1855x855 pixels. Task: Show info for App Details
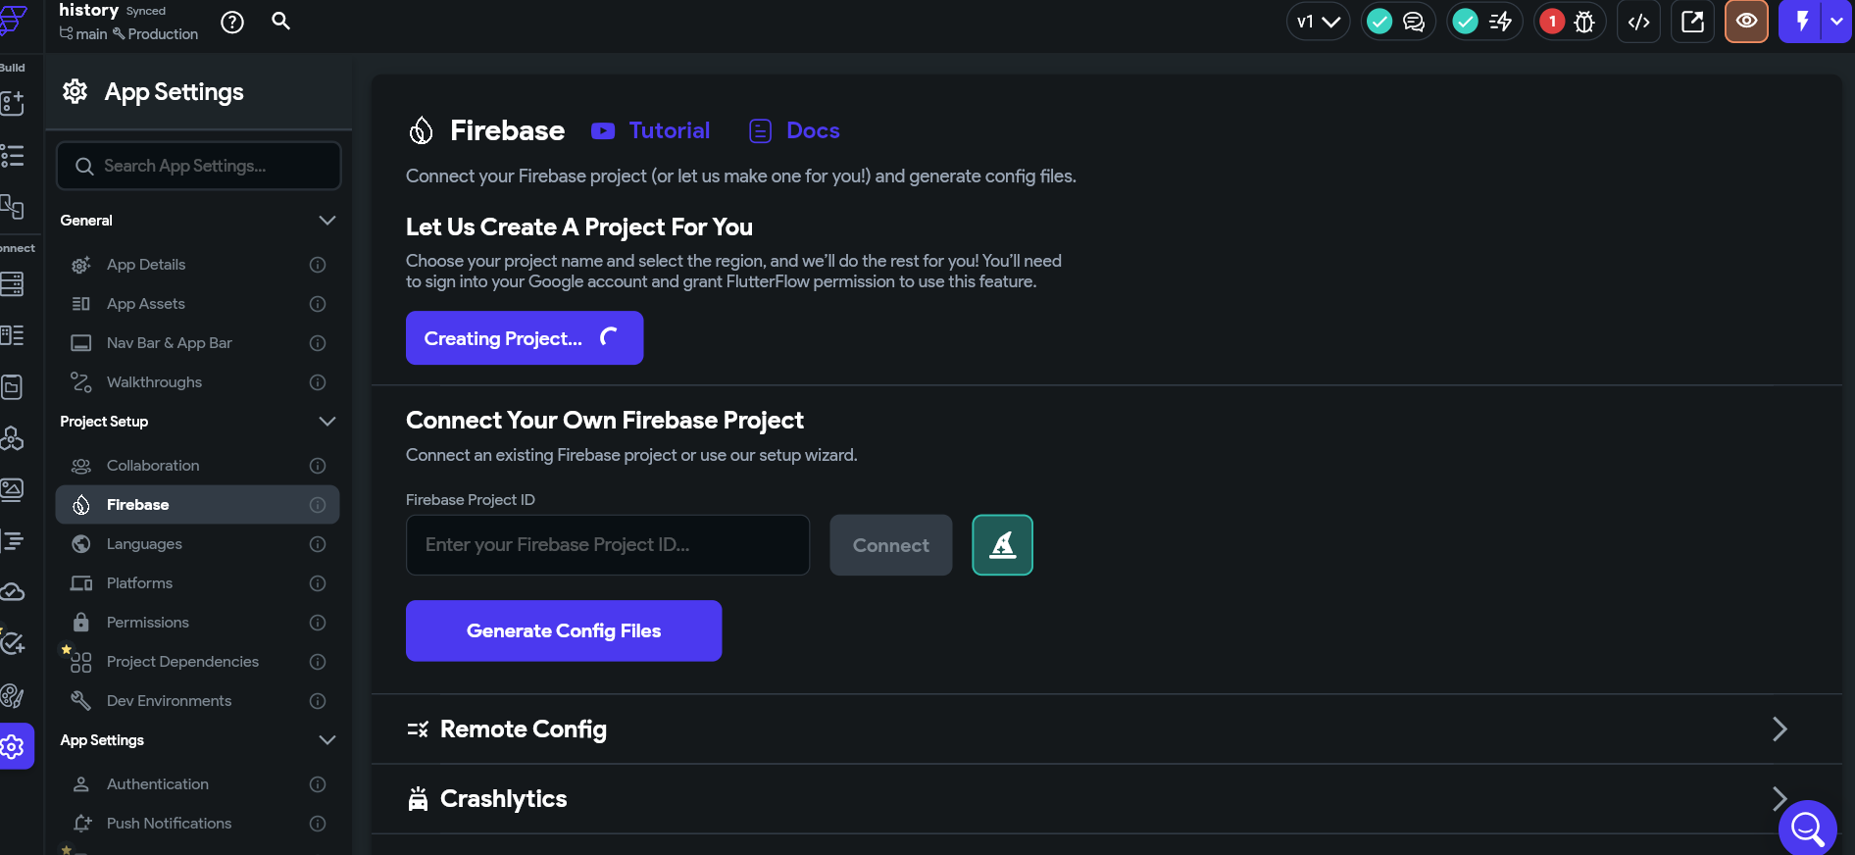click(318, 265)
